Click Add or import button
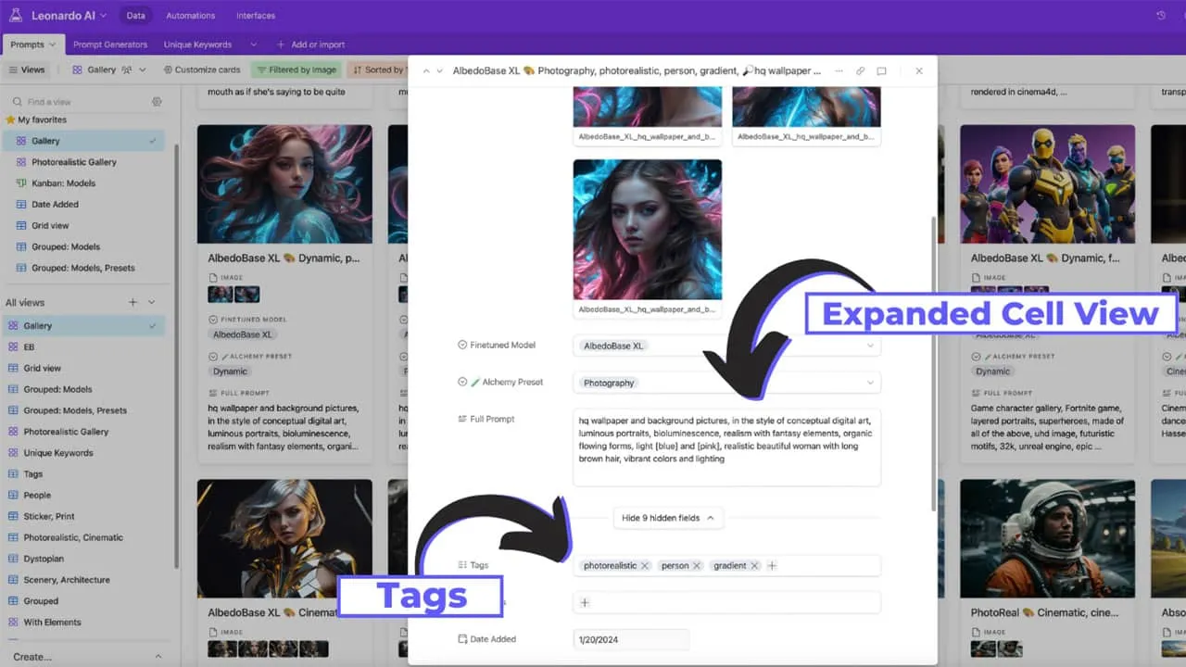 [x=310, y=44]
